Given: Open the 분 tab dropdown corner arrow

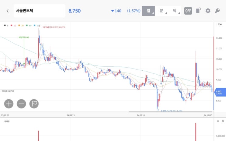Looking at the screenshot, I should click(x=166, y=13).
